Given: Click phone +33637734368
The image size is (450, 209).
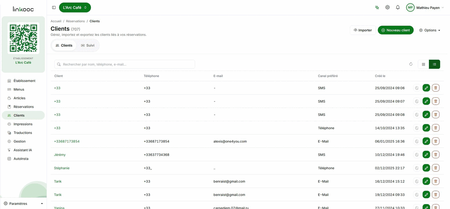Looking at the screenshot, I should pyautogui.click(x=156, y=155).
